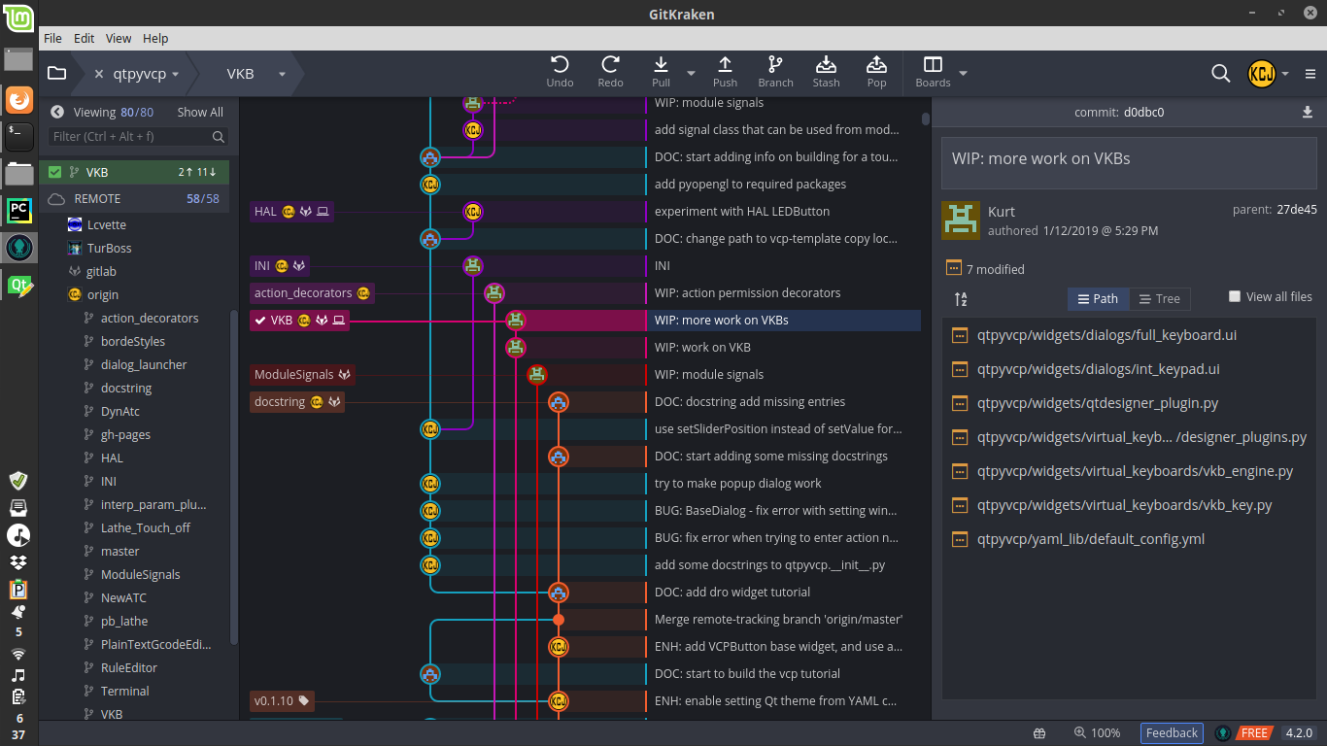Screen dimensions: 1327x746
Task: Click the v0.1.10 tag label
Action: (282, 700)
